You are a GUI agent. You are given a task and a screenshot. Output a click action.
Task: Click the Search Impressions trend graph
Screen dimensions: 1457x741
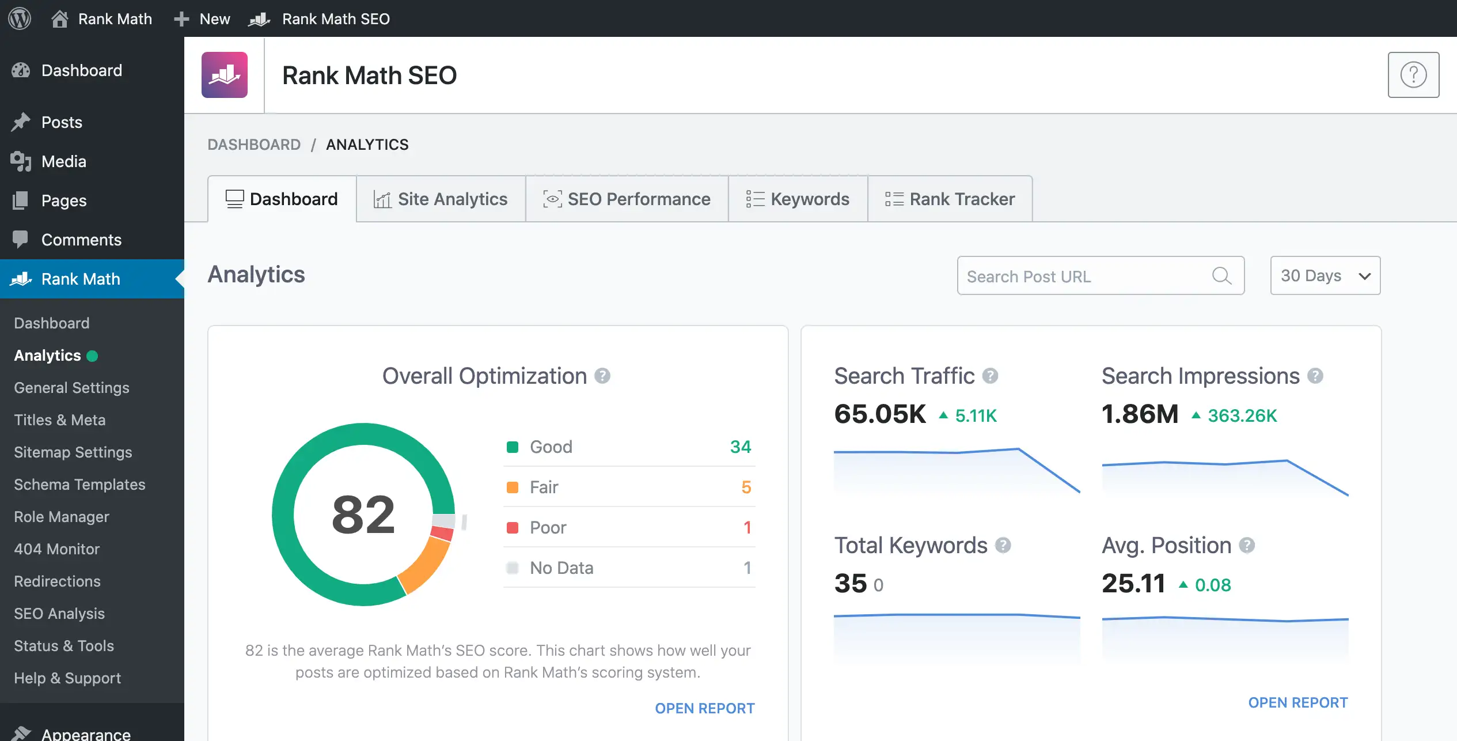click(x=1225, y=477)
